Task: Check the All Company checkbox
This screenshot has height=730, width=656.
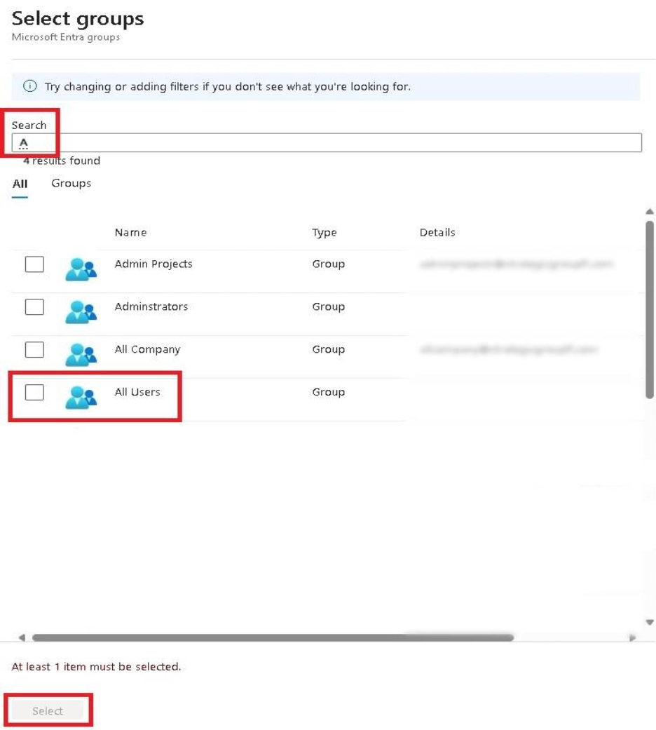Action: (34, 350)
